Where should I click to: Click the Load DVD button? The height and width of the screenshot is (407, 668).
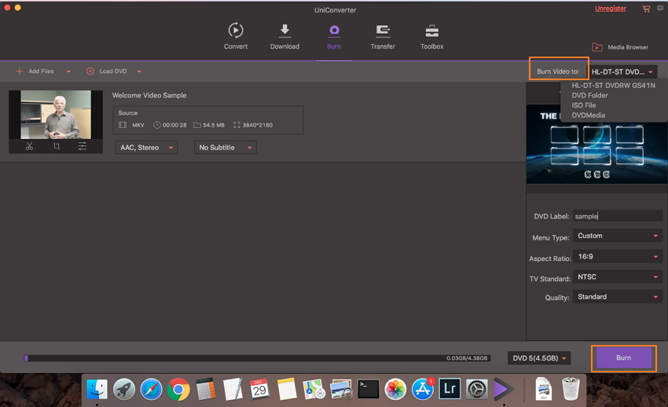point(107,71)
